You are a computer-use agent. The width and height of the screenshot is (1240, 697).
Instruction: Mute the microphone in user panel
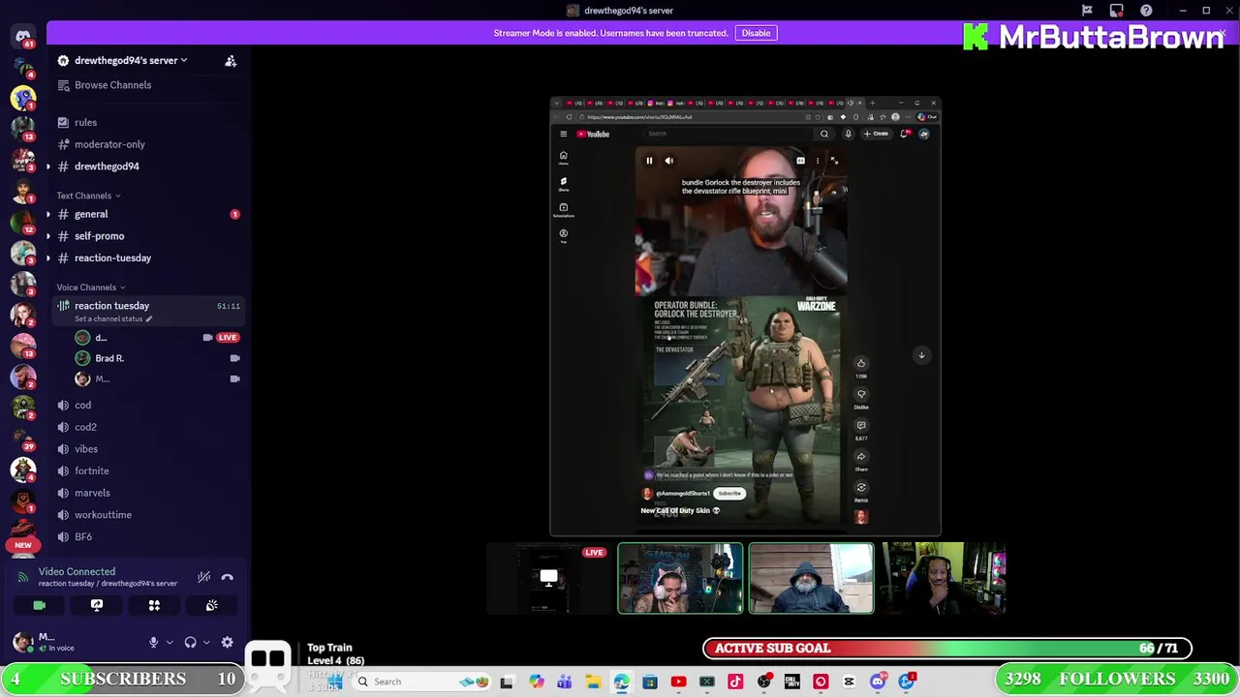[x=153, y=642]
